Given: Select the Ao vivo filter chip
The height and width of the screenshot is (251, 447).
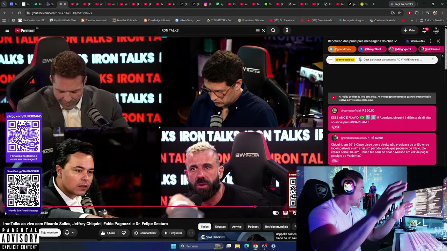Looking at the screenshot, I should 237,227.
